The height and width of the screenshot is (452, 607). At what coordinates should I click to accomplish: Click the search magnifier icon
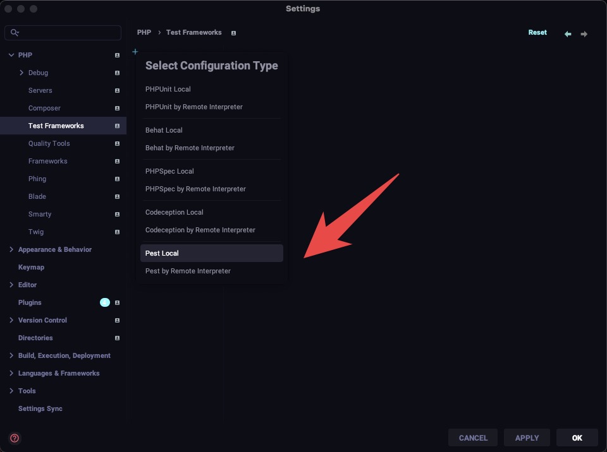(15, 32)
